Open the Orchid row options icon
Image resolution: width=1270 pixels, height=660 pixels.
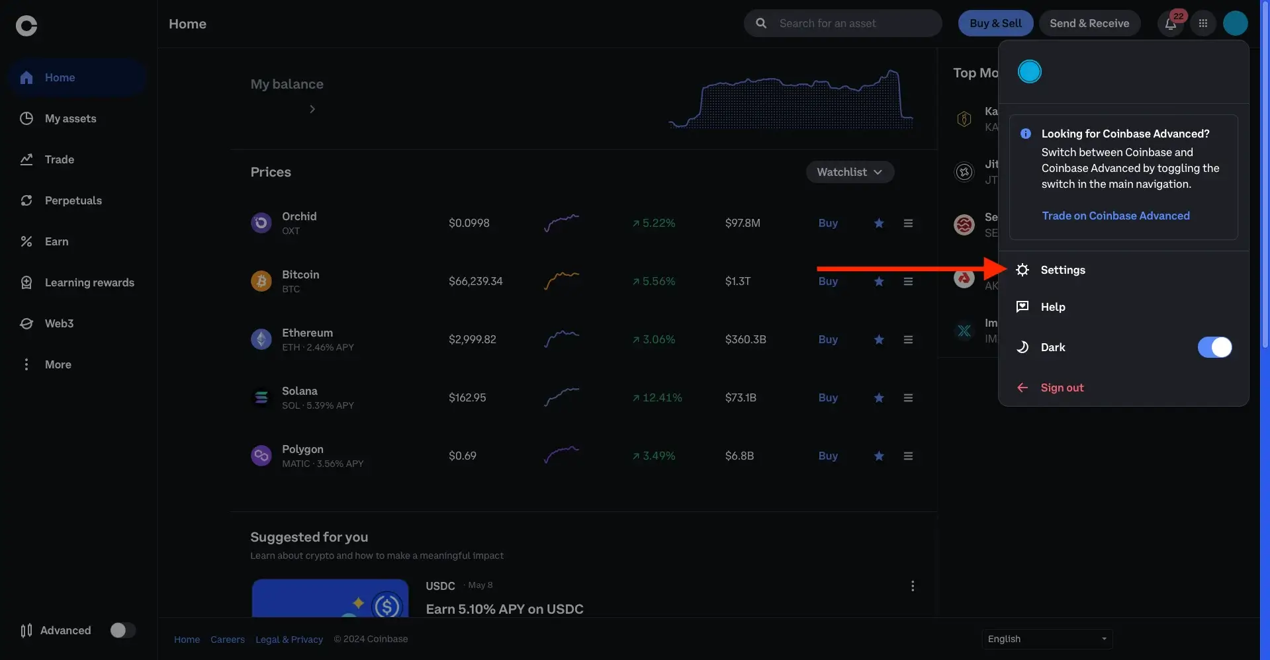pos(908,224)
